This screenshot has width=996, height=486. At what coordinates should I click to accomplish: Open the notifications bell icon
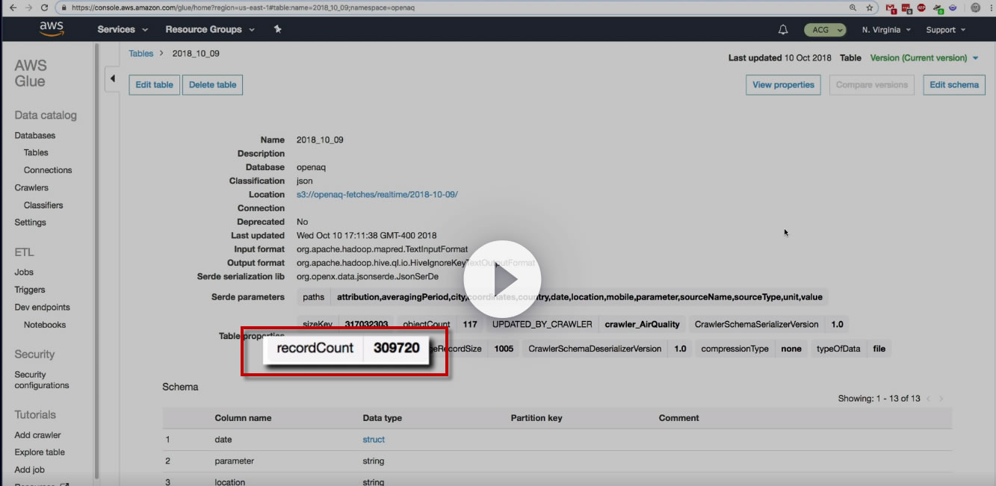[x=783, y=30]
